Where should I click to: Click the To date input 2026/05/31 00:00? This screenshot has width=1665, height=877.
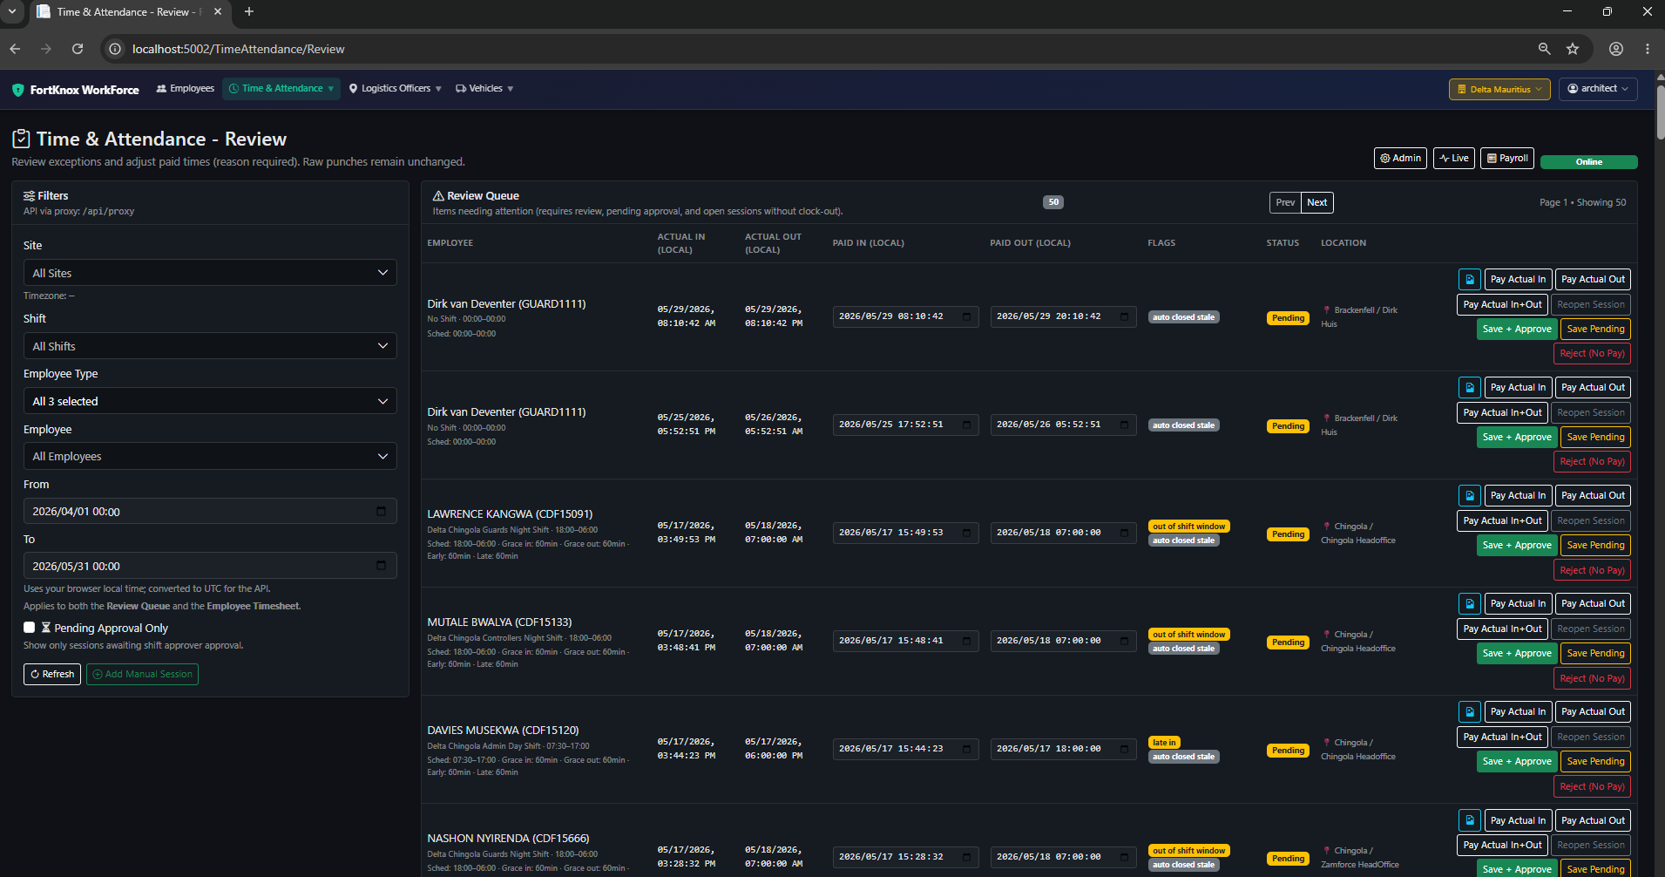(210, 566)
